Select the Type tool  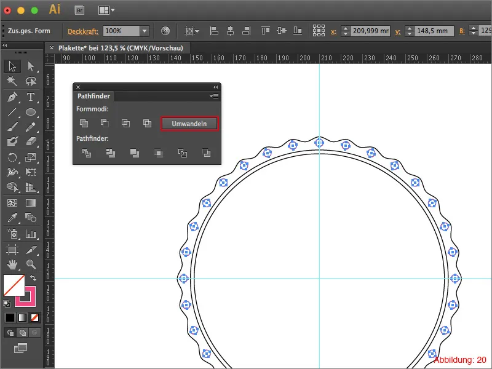(31, 97)
